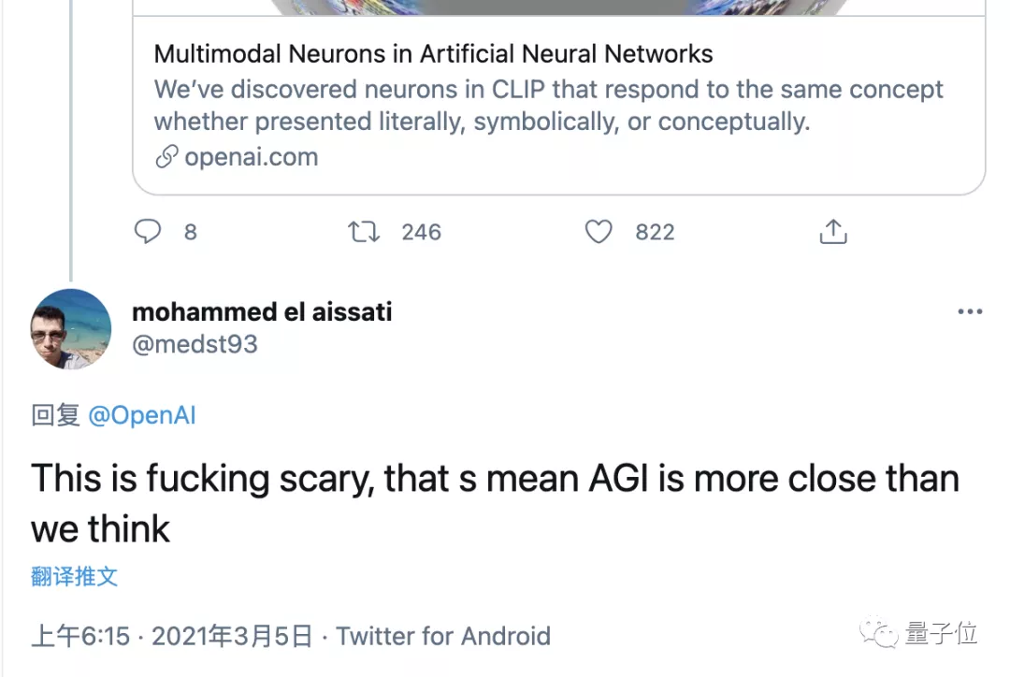Screen dimensions: 1010x677
Task: Click the link preview image at top
Action: point(558,7)
